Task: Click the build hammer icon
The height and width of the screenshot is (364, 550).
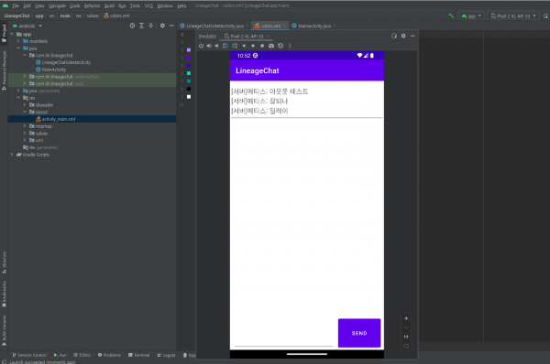Action: tap(451, 16)
